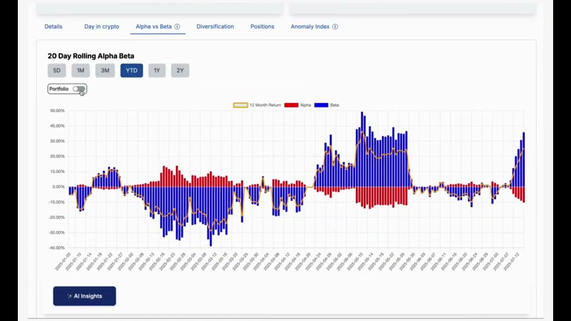Viewport: 571px width, 321px height.
Task: Click the 12 Month Return legend swatch
Action: point(240,105)
